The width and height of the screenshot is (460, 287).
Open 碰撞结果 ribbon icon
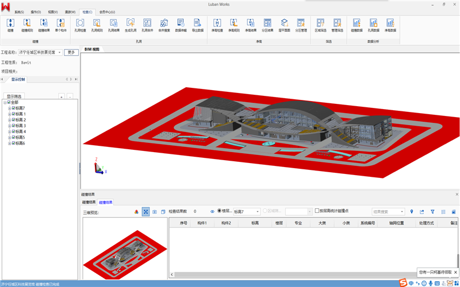tap(44, 25)
